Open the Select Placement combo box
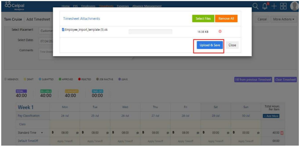 coord(46,31)
